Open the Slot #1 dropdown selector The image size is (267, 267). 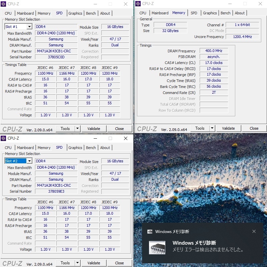(x=29, y=27)
